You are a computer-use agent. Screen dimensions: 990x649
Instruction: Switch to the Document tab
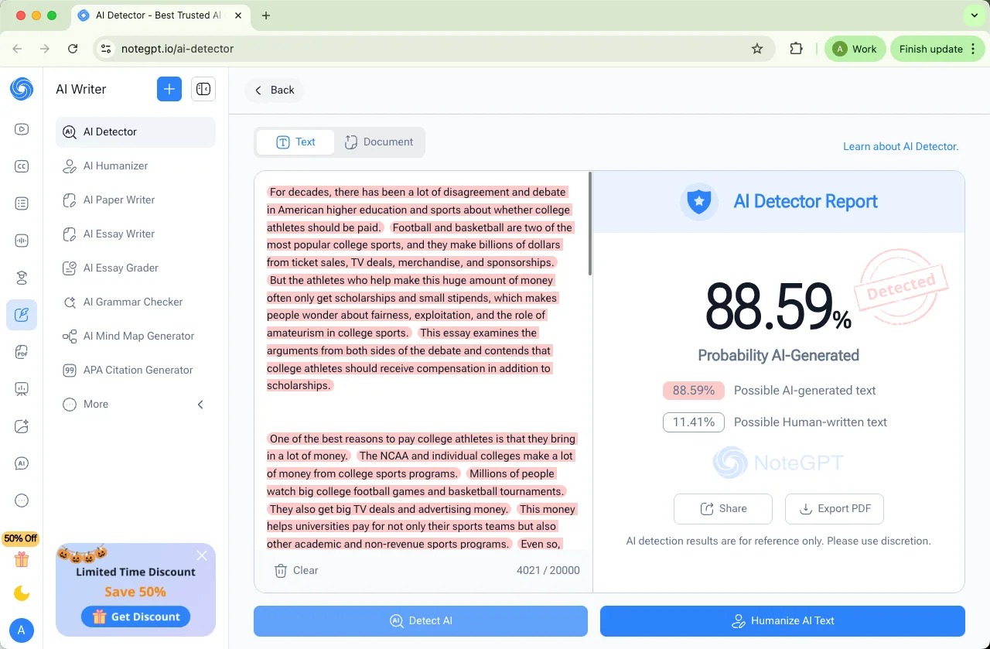[379, 142]
